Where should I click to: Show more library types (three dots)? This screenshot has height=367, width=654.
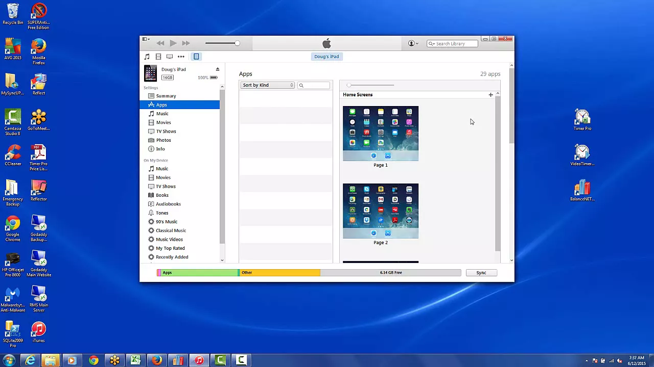(x=181, y=57)
